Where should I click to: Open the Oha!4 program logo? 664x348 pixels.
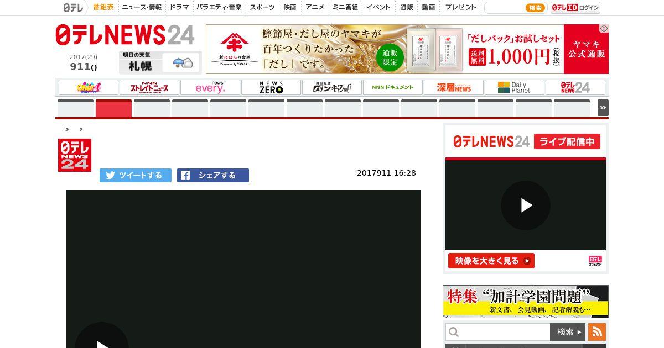click(x=89, y=87)
